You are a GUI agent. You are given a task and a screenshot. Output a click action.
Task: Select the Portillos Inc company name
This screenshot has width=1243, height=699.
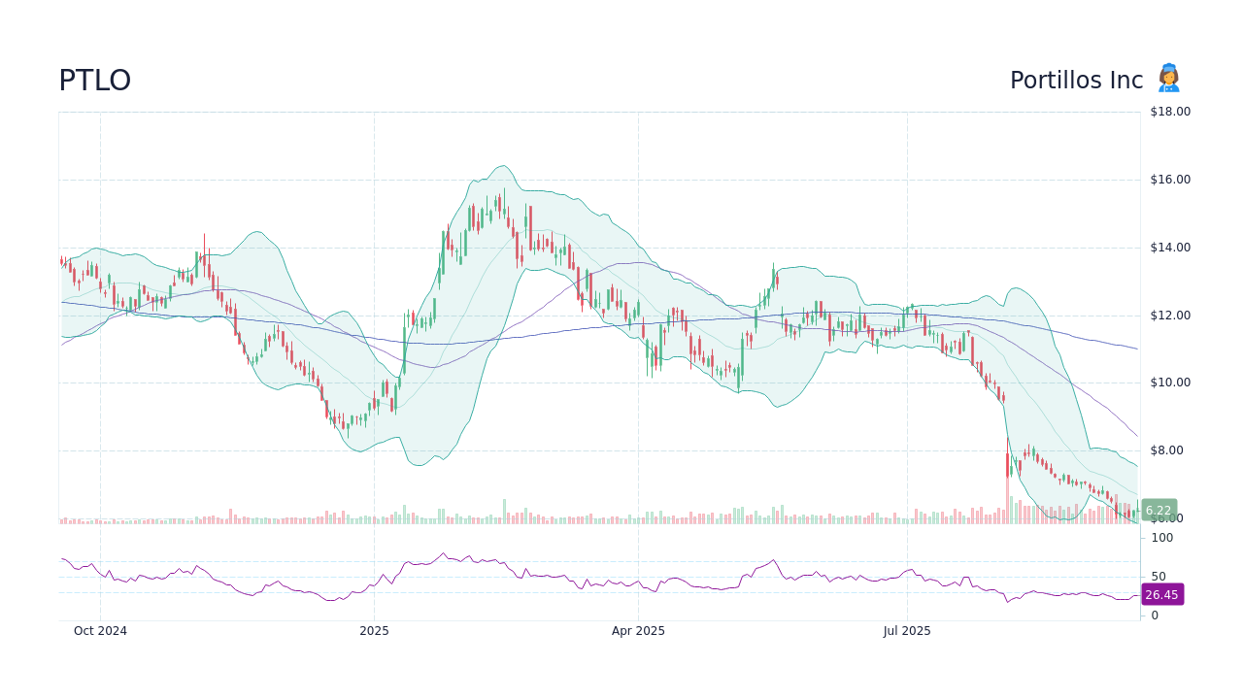(1076, 80)
